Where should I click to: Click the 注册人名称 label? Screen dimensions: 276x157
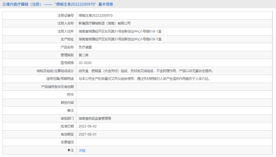tap(66, 23)
